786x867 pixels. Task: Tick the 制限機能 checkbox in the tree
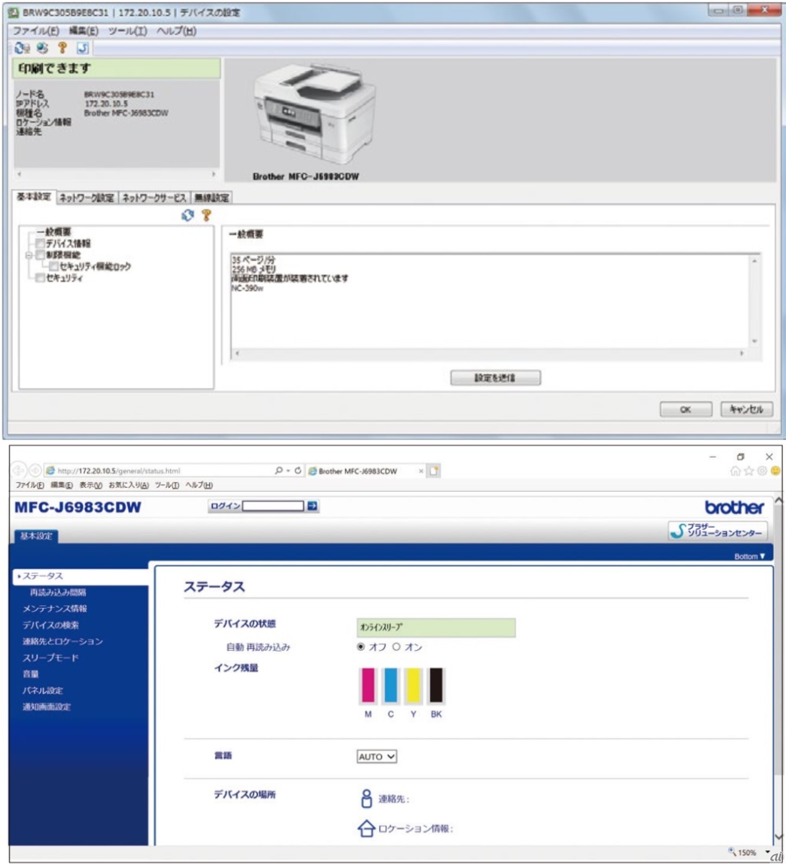pyautogui.click(x=40, y=255)
